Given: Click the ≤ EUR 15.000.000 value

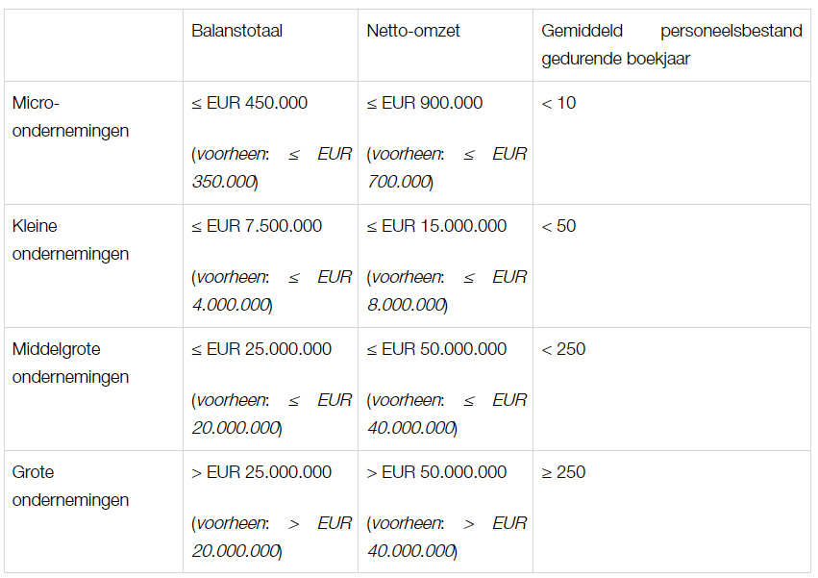Looking at the screenshot, I should tap(436, 226).
